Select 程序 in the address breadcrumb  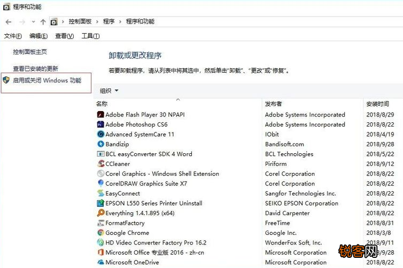point(108,21)
